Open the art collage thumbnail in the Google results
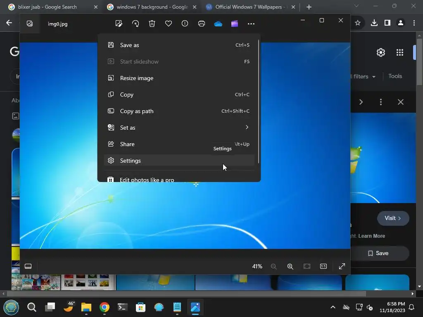The width and height of the screenshot is (423, 317). [36, 282]
